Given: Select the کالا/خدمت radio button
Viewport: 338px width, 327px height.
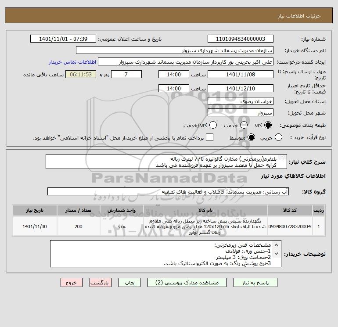Looking at the screenshot, I should (213, 125).
